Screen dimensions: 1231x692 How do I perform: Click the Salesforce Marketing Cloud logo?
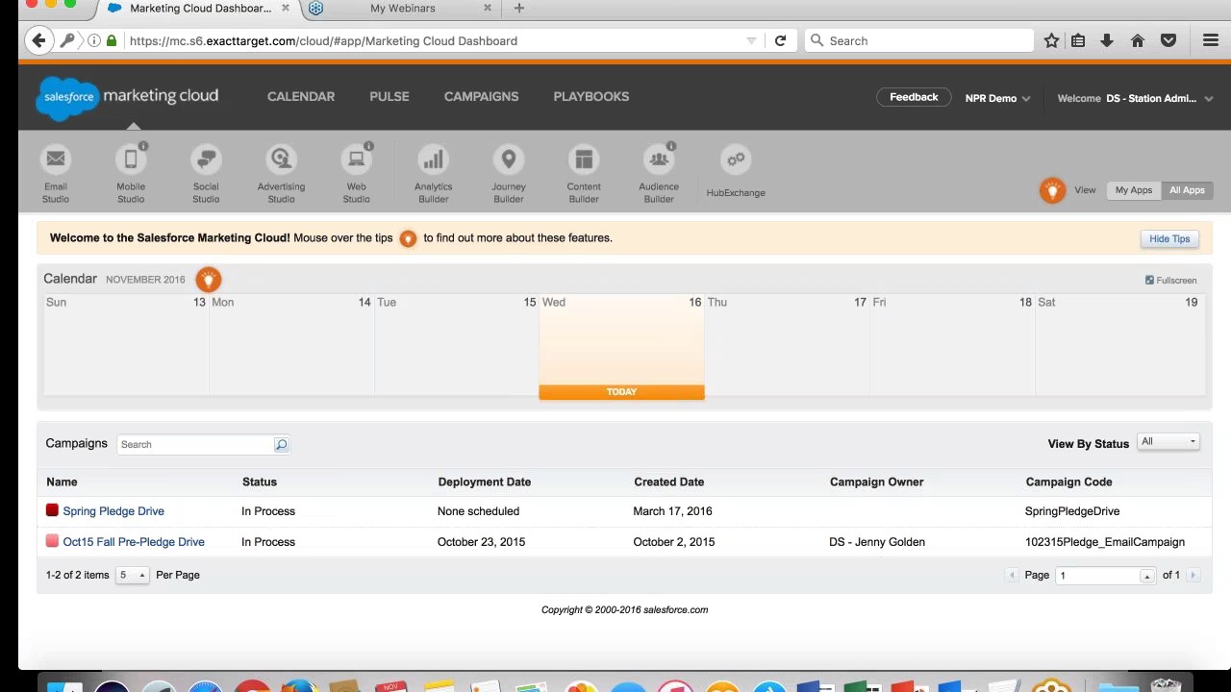[x=128, y=98]
